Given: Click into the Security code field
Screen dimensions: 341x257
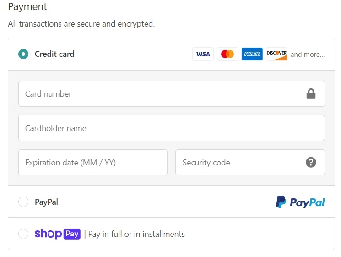Looking at the screenshot, I should point(238,162).
